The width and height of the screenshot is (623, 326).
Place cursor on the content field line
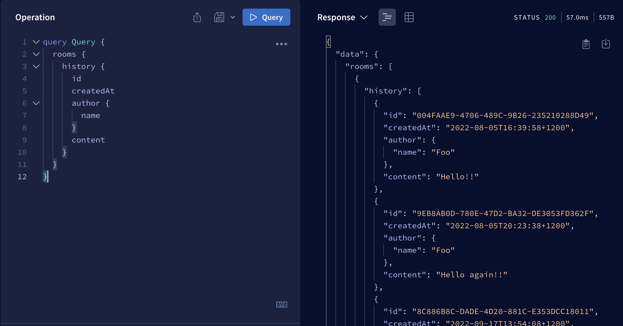tap(88, 140)
